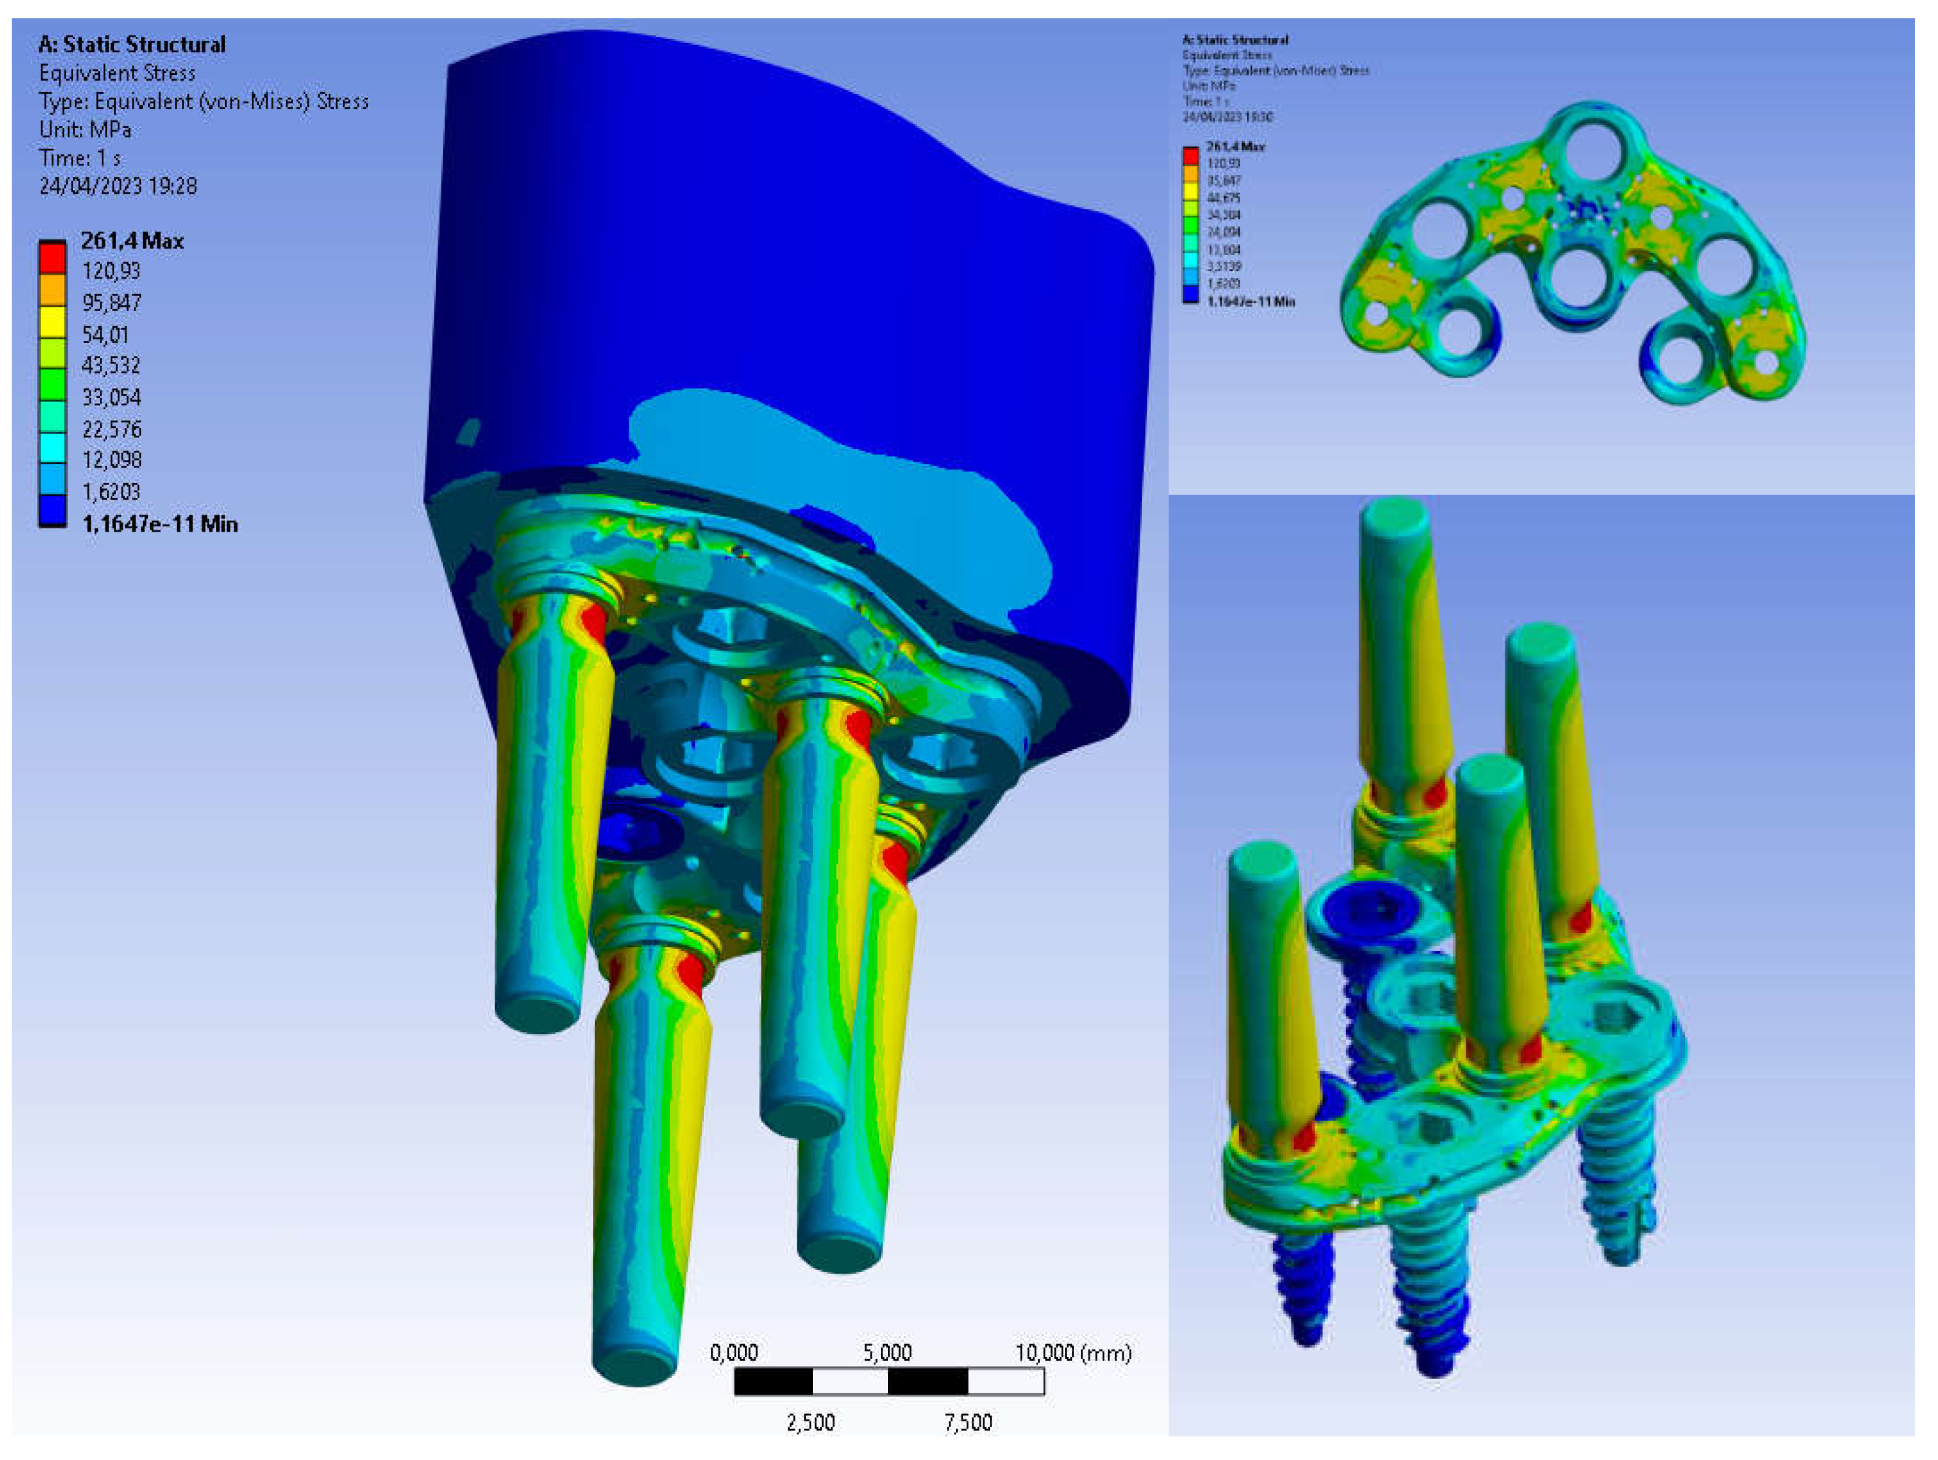The image size is (1938, 1460).
Task: Select the 'A: Static Structural' title in main view
Action: pyautogui.click(x=131, y=44)
